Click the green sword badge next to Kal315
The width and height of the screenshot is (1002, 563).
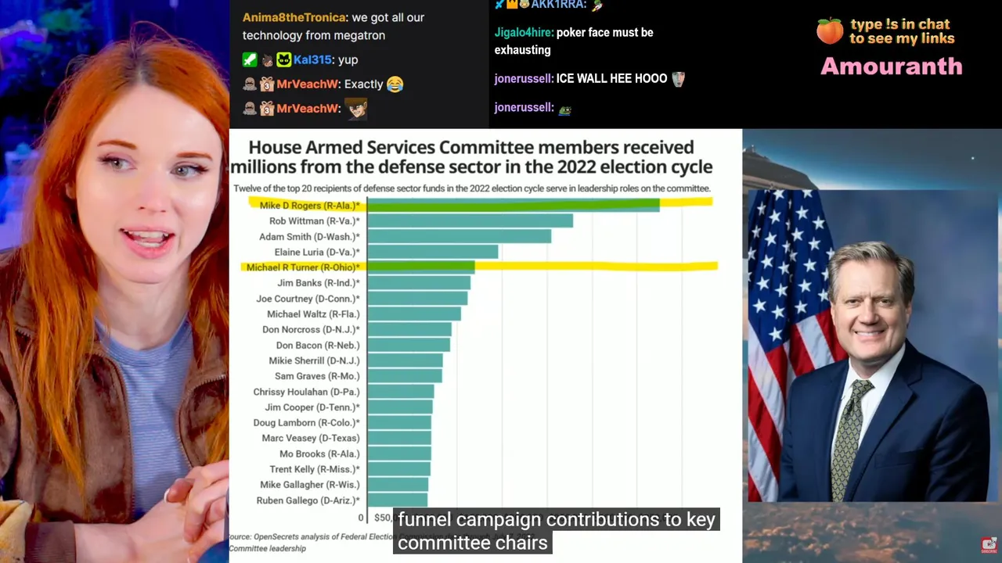tap(250, 59)
